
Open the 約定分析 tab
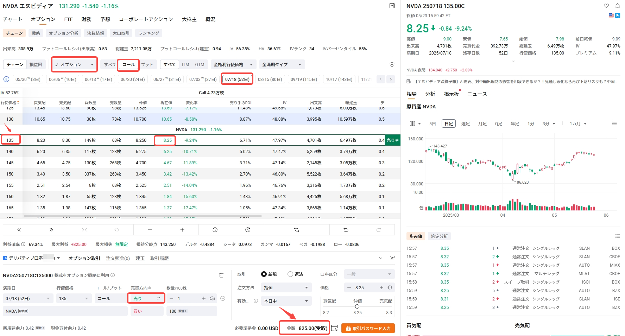[439, 236]
